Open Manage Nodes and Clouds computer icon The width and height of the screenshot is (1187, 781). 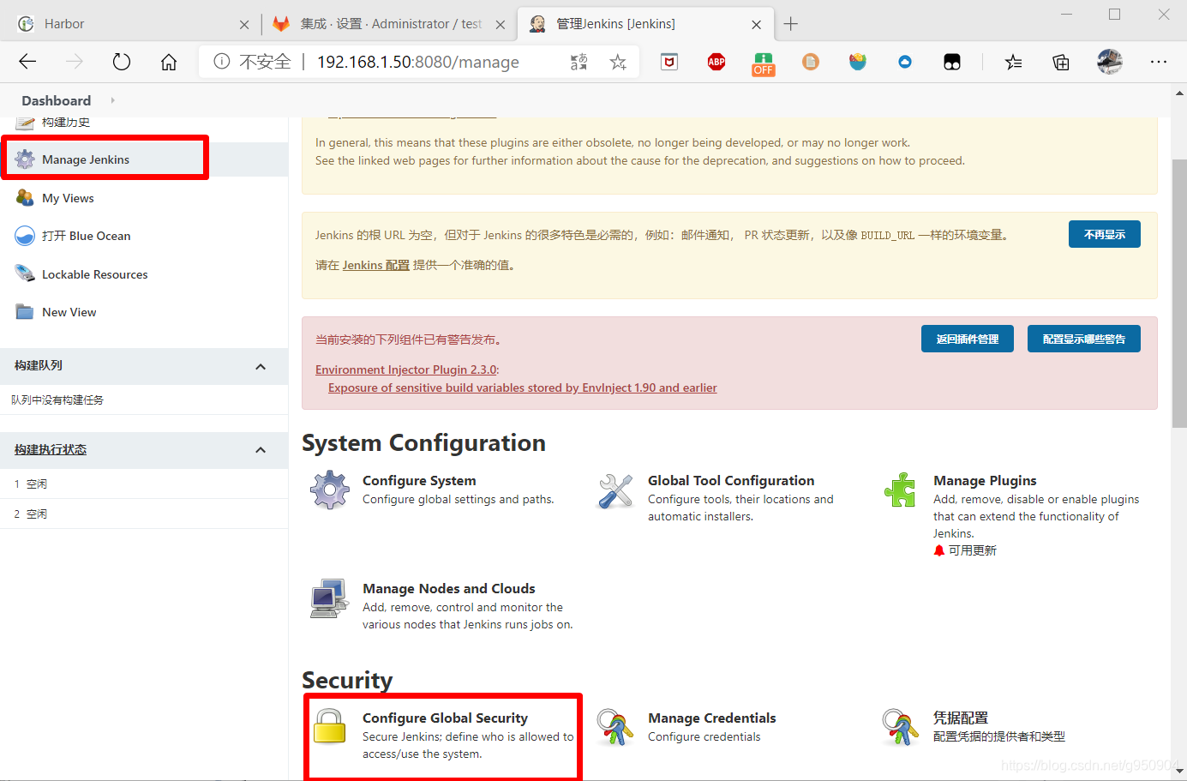(330, 598)
